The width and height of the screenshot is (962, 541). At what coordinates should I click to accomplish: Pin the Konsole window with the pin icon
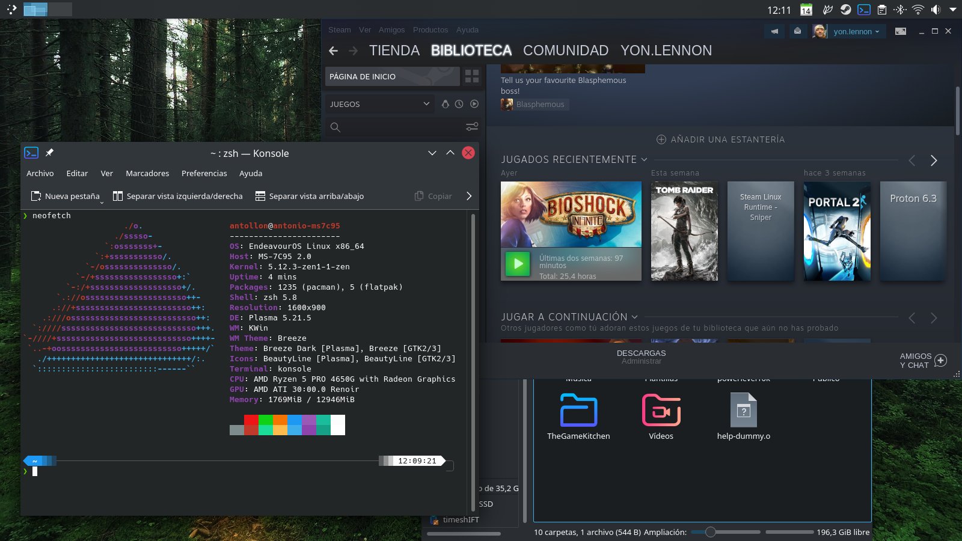coord(49,153)
